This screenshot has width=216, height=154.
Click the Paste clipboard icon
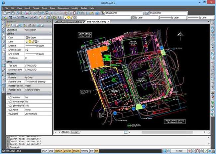[43, 13]
